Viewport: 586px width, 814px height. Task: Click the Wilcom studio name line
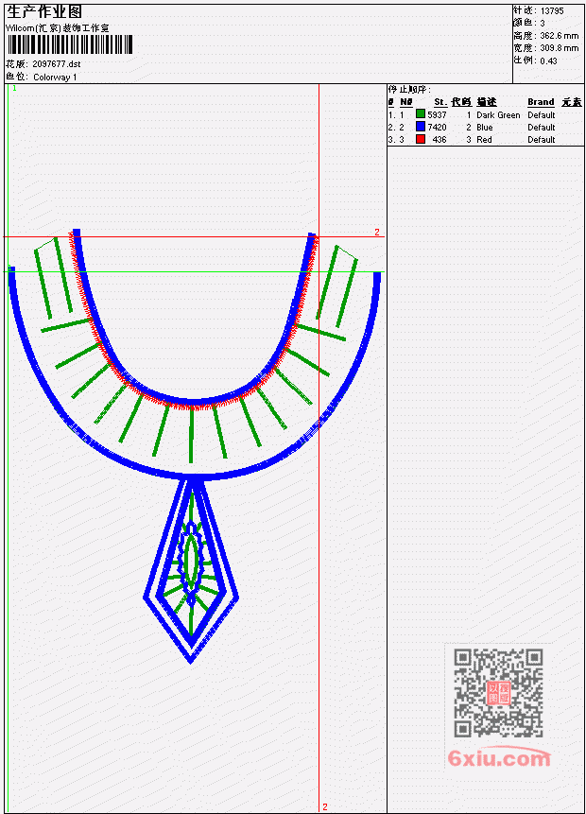click(x=58, y=28)
